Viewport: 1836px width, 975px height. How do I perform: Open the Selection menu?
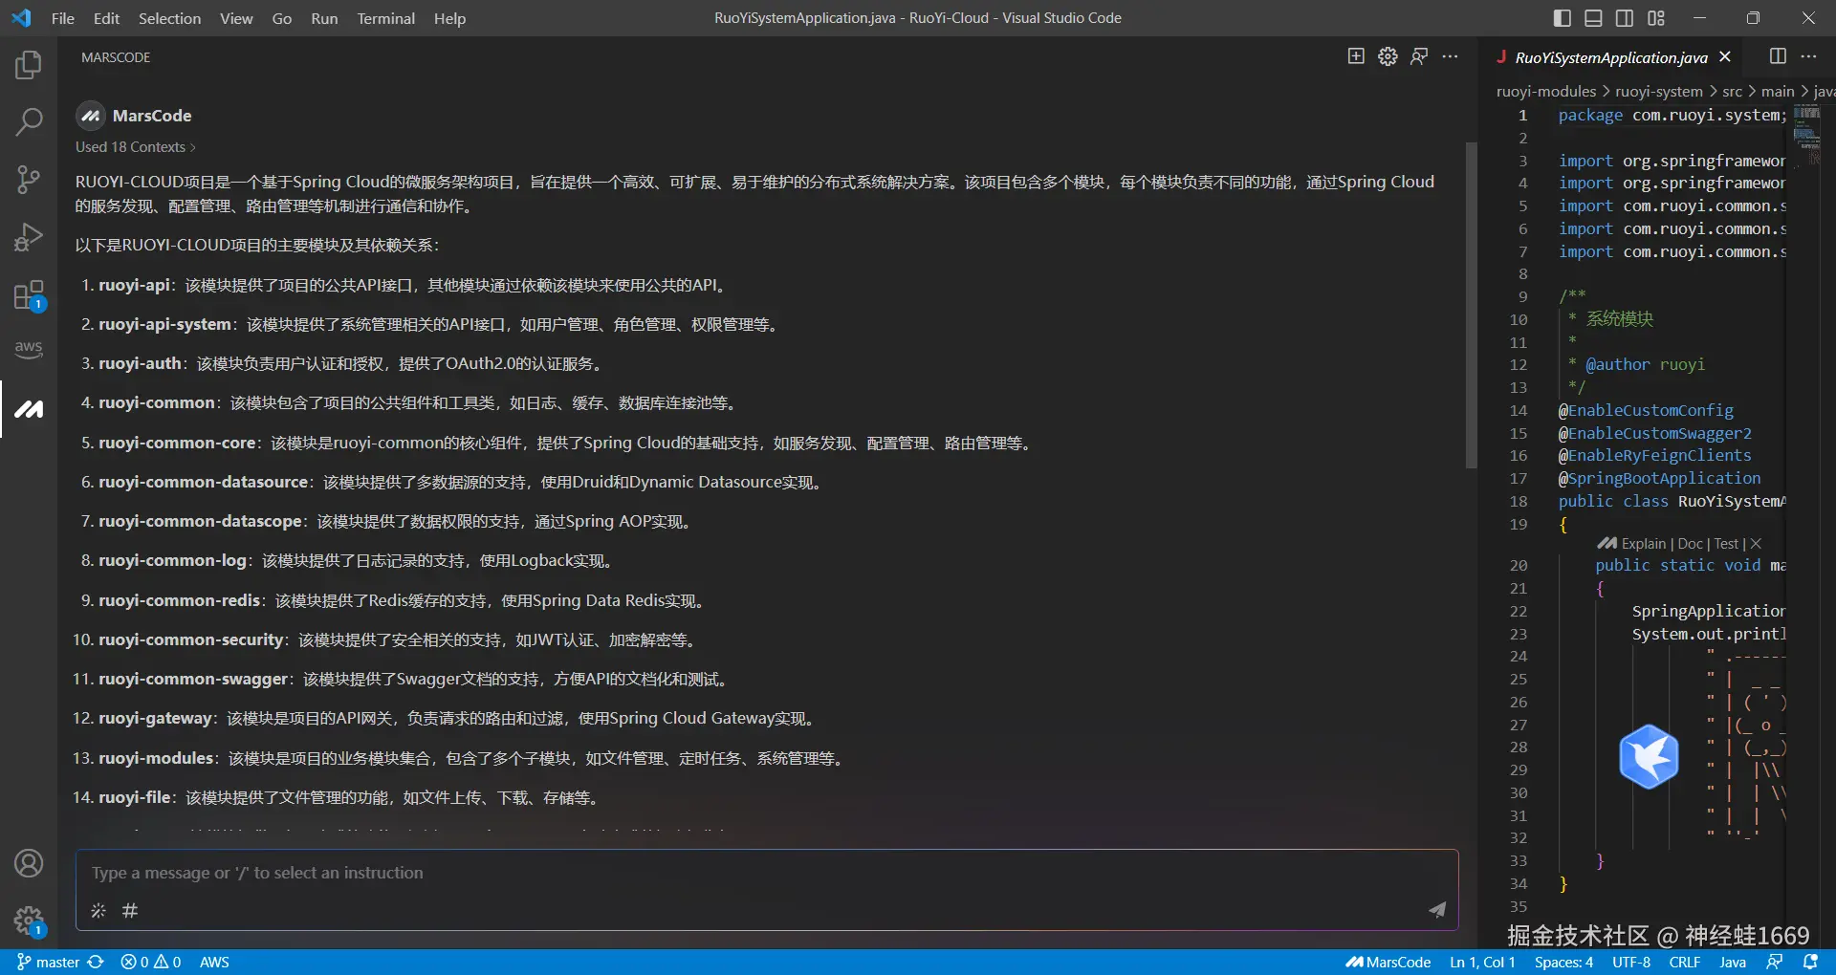point(169,18)
